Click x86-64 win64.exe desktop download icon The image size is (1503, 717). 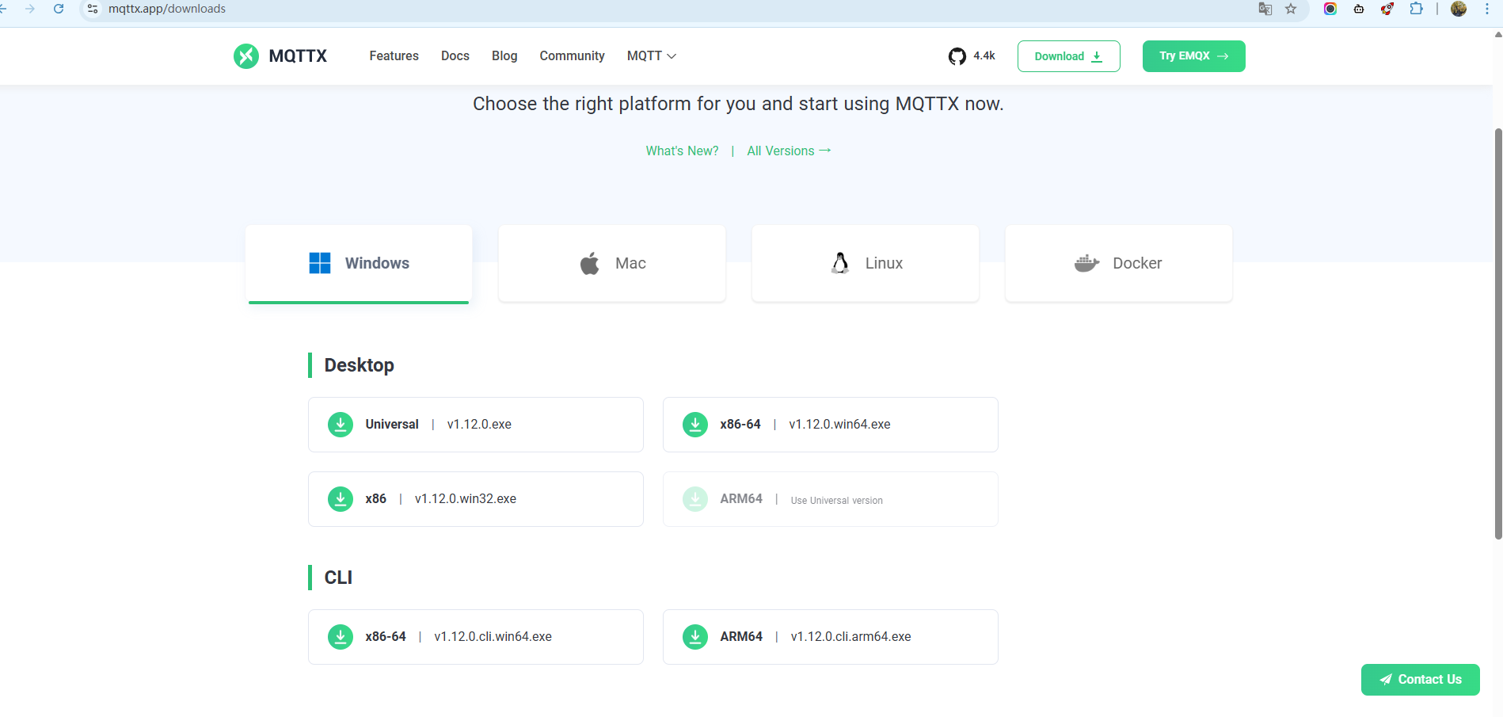[695, 425]
